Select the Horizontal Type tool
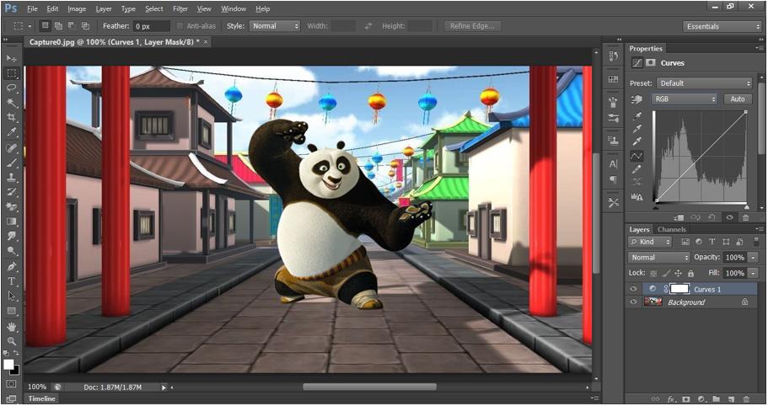 pyautogui.click(x=12, y=281)
